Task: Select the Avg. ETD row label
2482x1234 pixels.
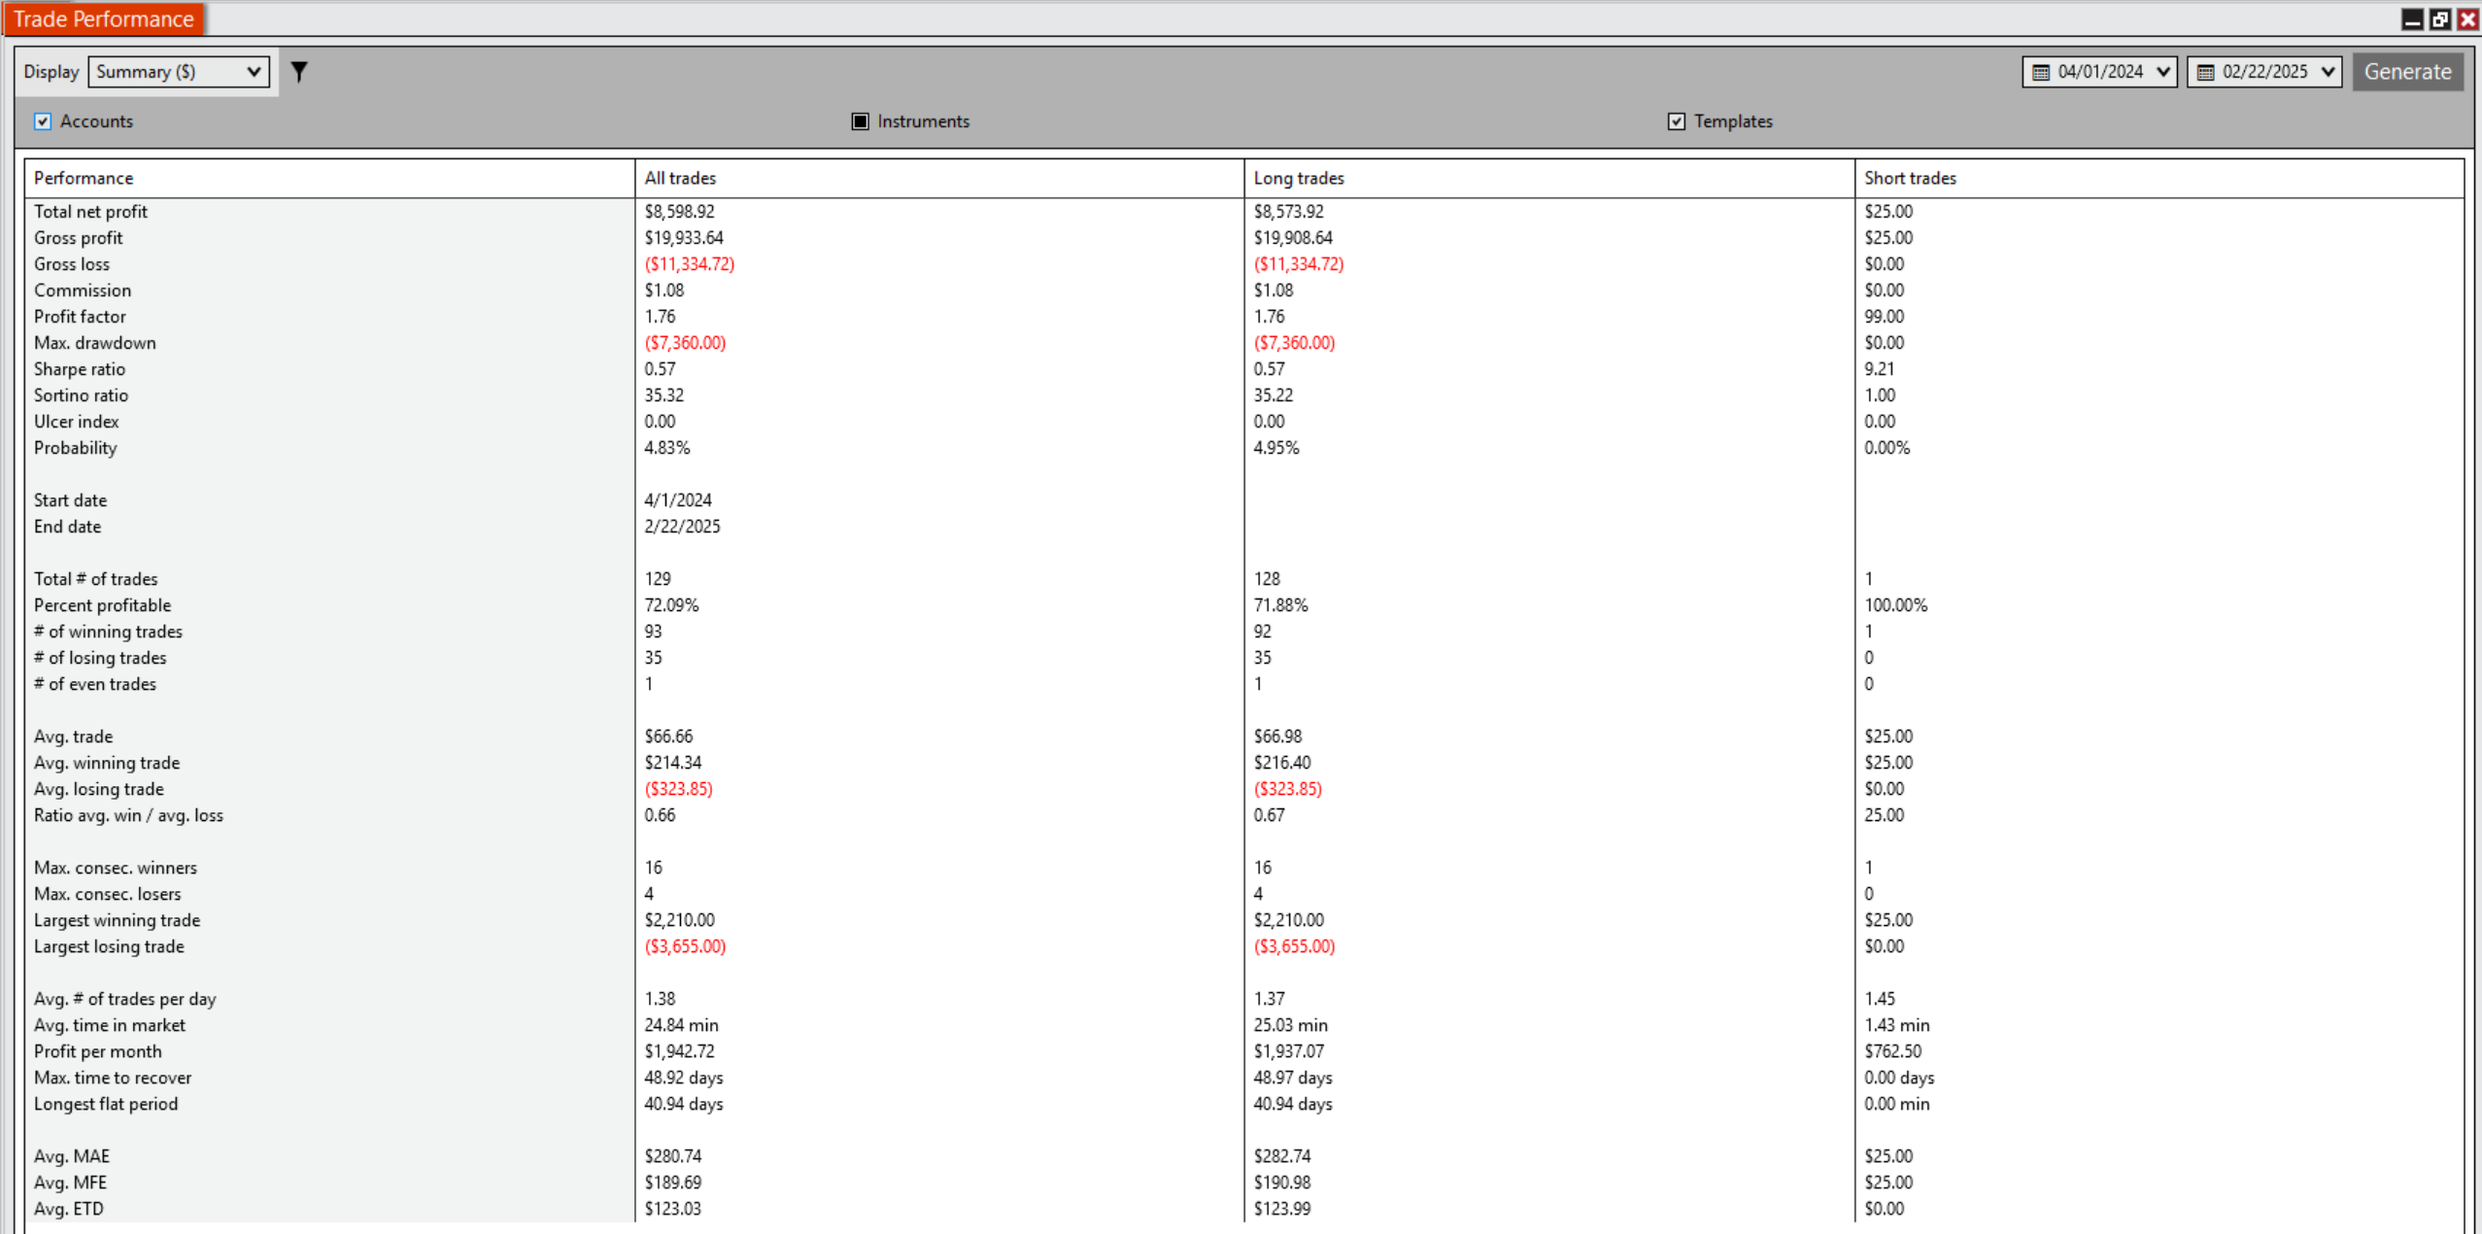Action: [x=68, y=1209]
